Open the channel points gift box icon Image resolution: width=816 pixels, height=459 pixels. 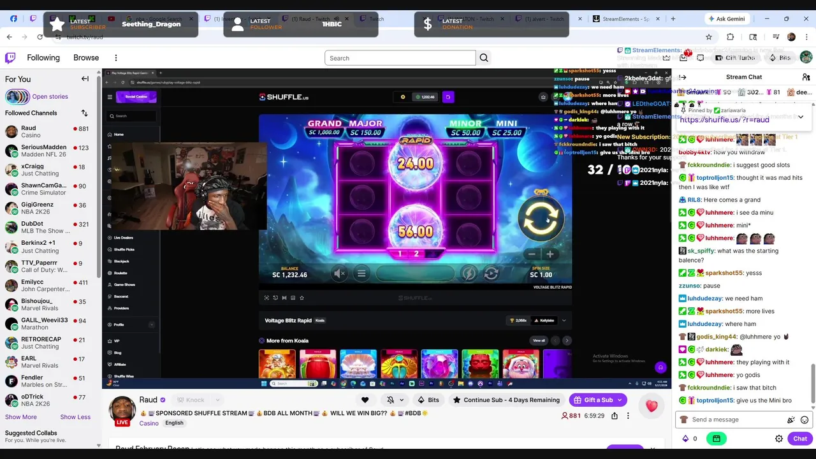[x=717, y=439]
